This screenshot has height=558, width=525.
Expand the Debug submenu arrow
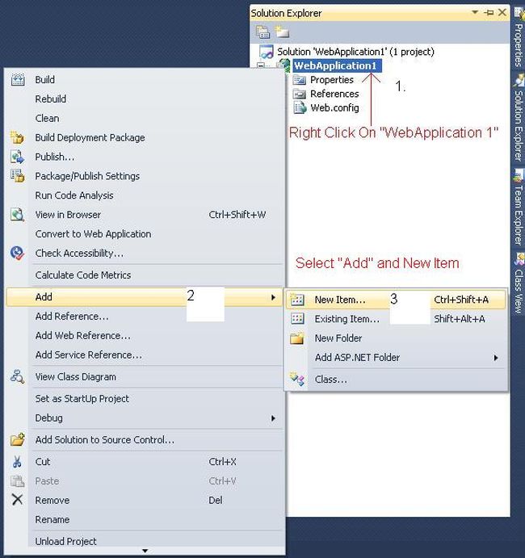pyautogui.click(x=273, y=418)
